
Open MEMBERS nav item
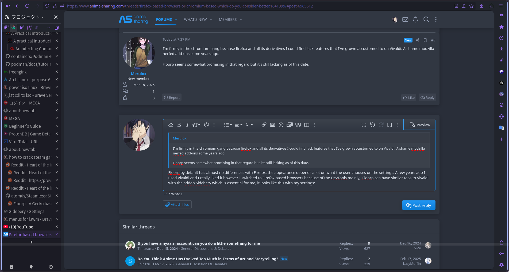tap(227, 20)
